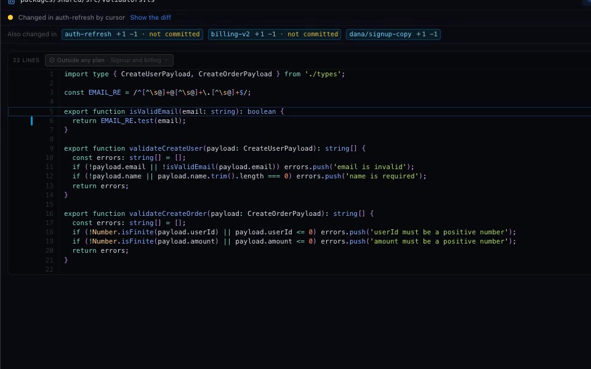This screenshot has width=591, height=369.
Task: Click the "Changed in auth-refresh by cursor" text
Action: pos(71,17)
